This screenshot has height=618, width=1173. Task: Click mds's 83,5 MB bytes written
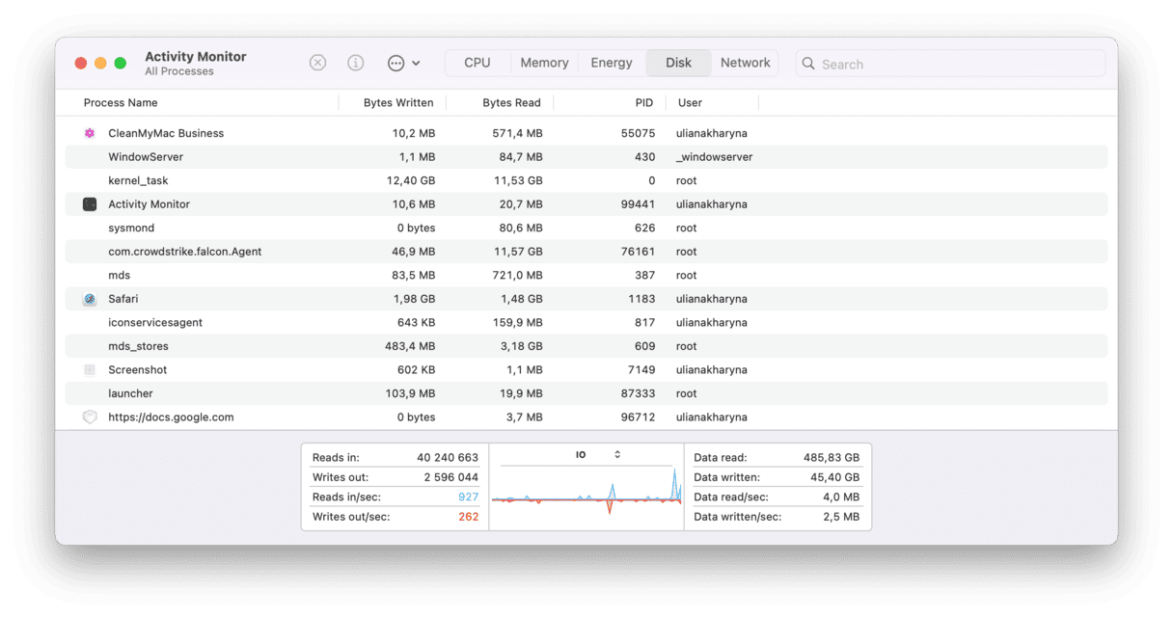click(413, 275)
